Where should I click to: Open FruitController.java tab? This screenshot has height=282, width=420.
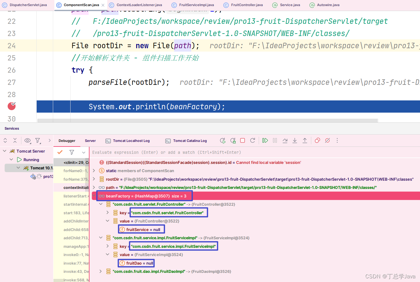243,5
